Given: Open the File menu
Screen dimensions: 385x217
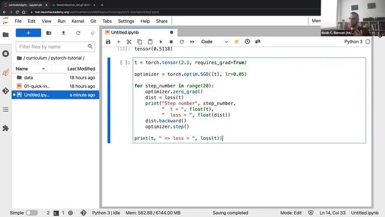Looking at the screenshot, I should coord(18,21).
